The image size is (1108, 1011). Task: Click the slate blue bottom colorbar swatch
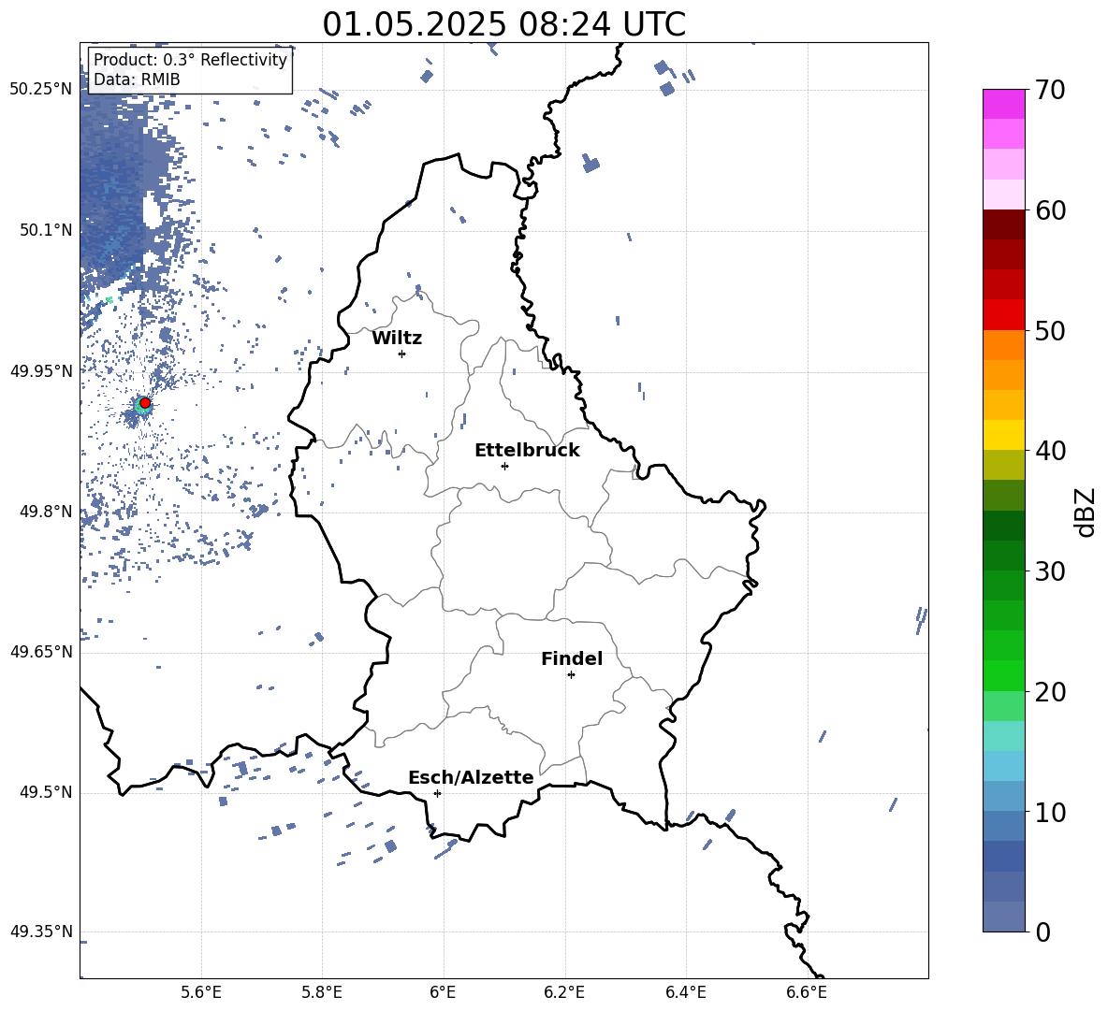pyautogui.click(x=1004, y=917)
